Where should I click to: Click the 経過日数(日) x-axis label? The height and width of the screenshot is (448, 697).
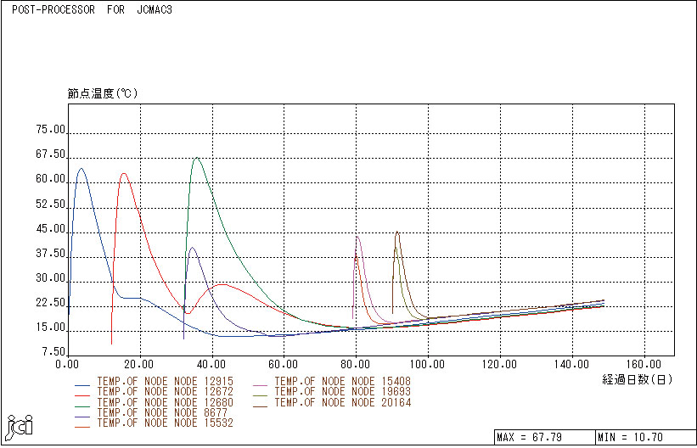(638, 379)
